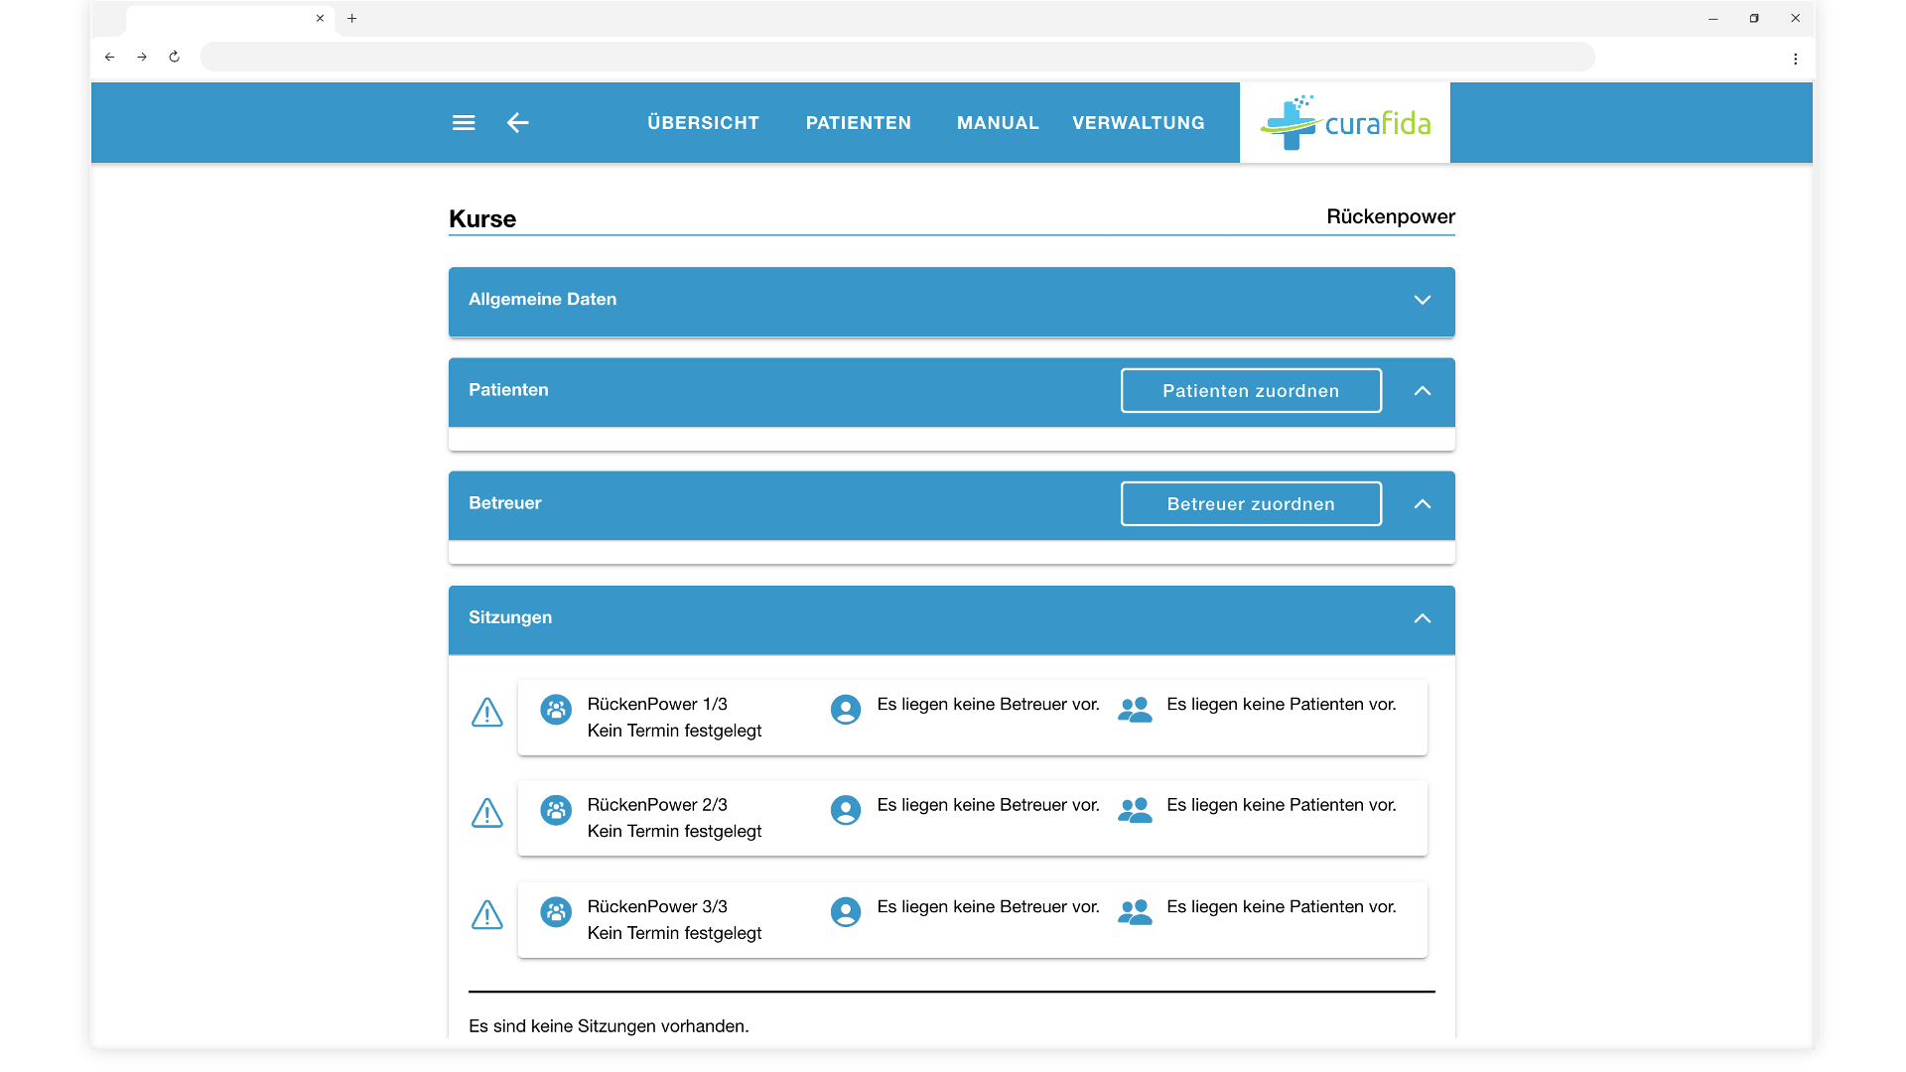Click the browser address bar
This screenshot has width=1906, height=1072.
pos(897,57)
